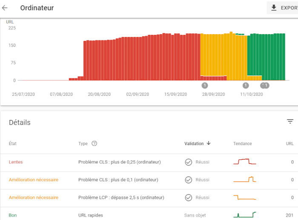Click the help icon next to Type

[94, 143]
